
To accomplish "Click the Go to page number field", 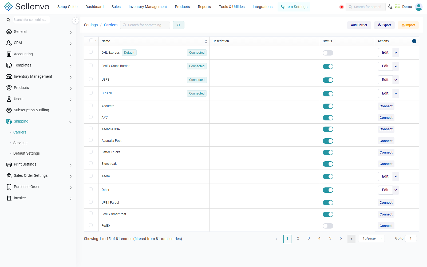I will click(x=410, y=238).
